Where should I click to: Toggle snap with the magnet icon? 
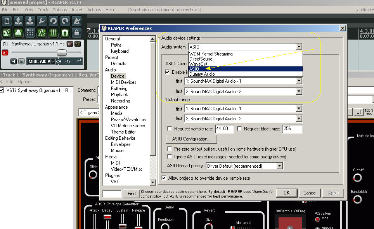click(65, 33)
